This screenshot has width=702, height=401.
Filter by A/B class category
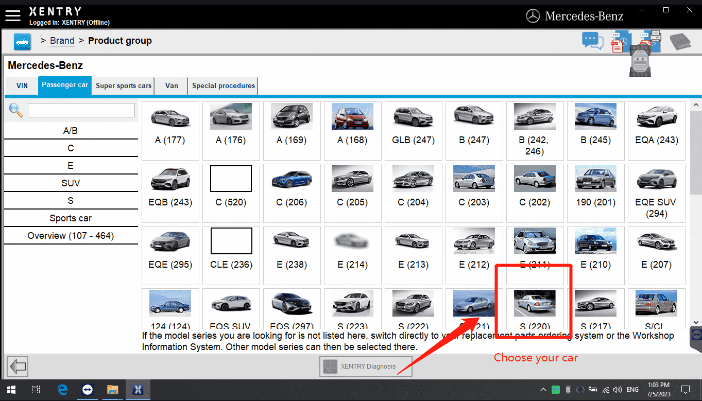71,131
